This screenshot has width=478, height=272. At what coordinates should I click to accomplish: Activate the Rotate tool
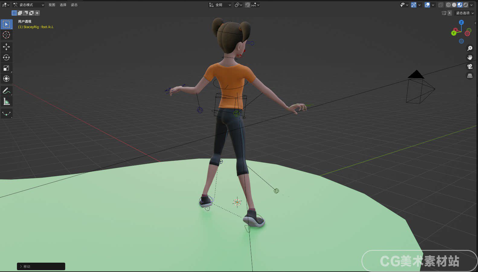coord(6,57)
